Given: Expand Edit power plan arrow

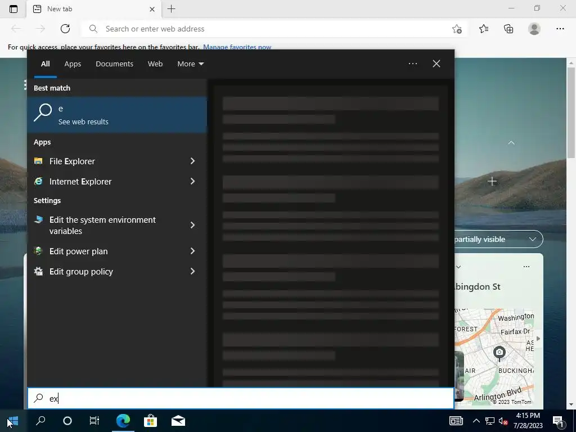Looking at the screenshot, I should pyautogui.click(x=192, y=251).
